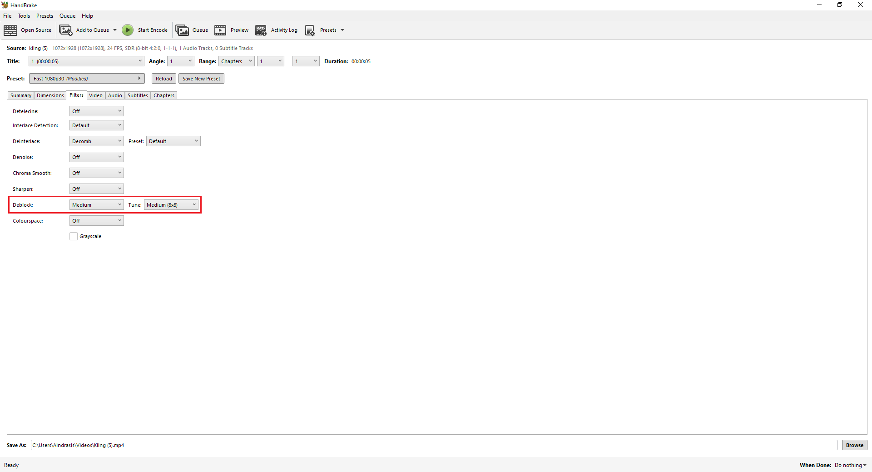Open the Tools menu
872x472 pixels.
(24, 16)
